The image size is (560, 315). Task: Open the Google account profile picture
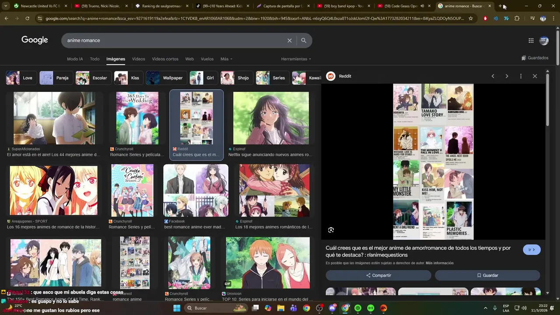(x=544, y=40)
